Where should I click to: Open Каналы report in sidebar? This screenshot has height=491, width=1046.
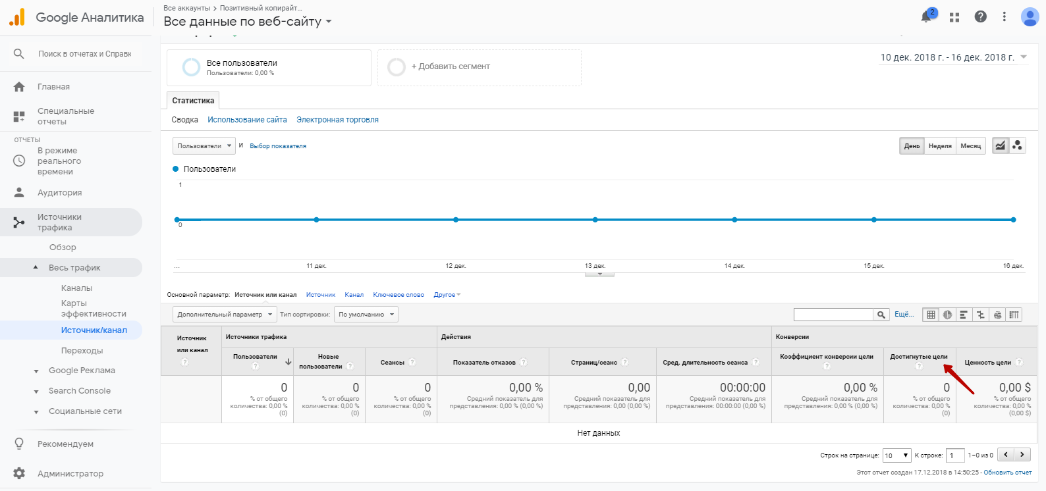[76, 288]
